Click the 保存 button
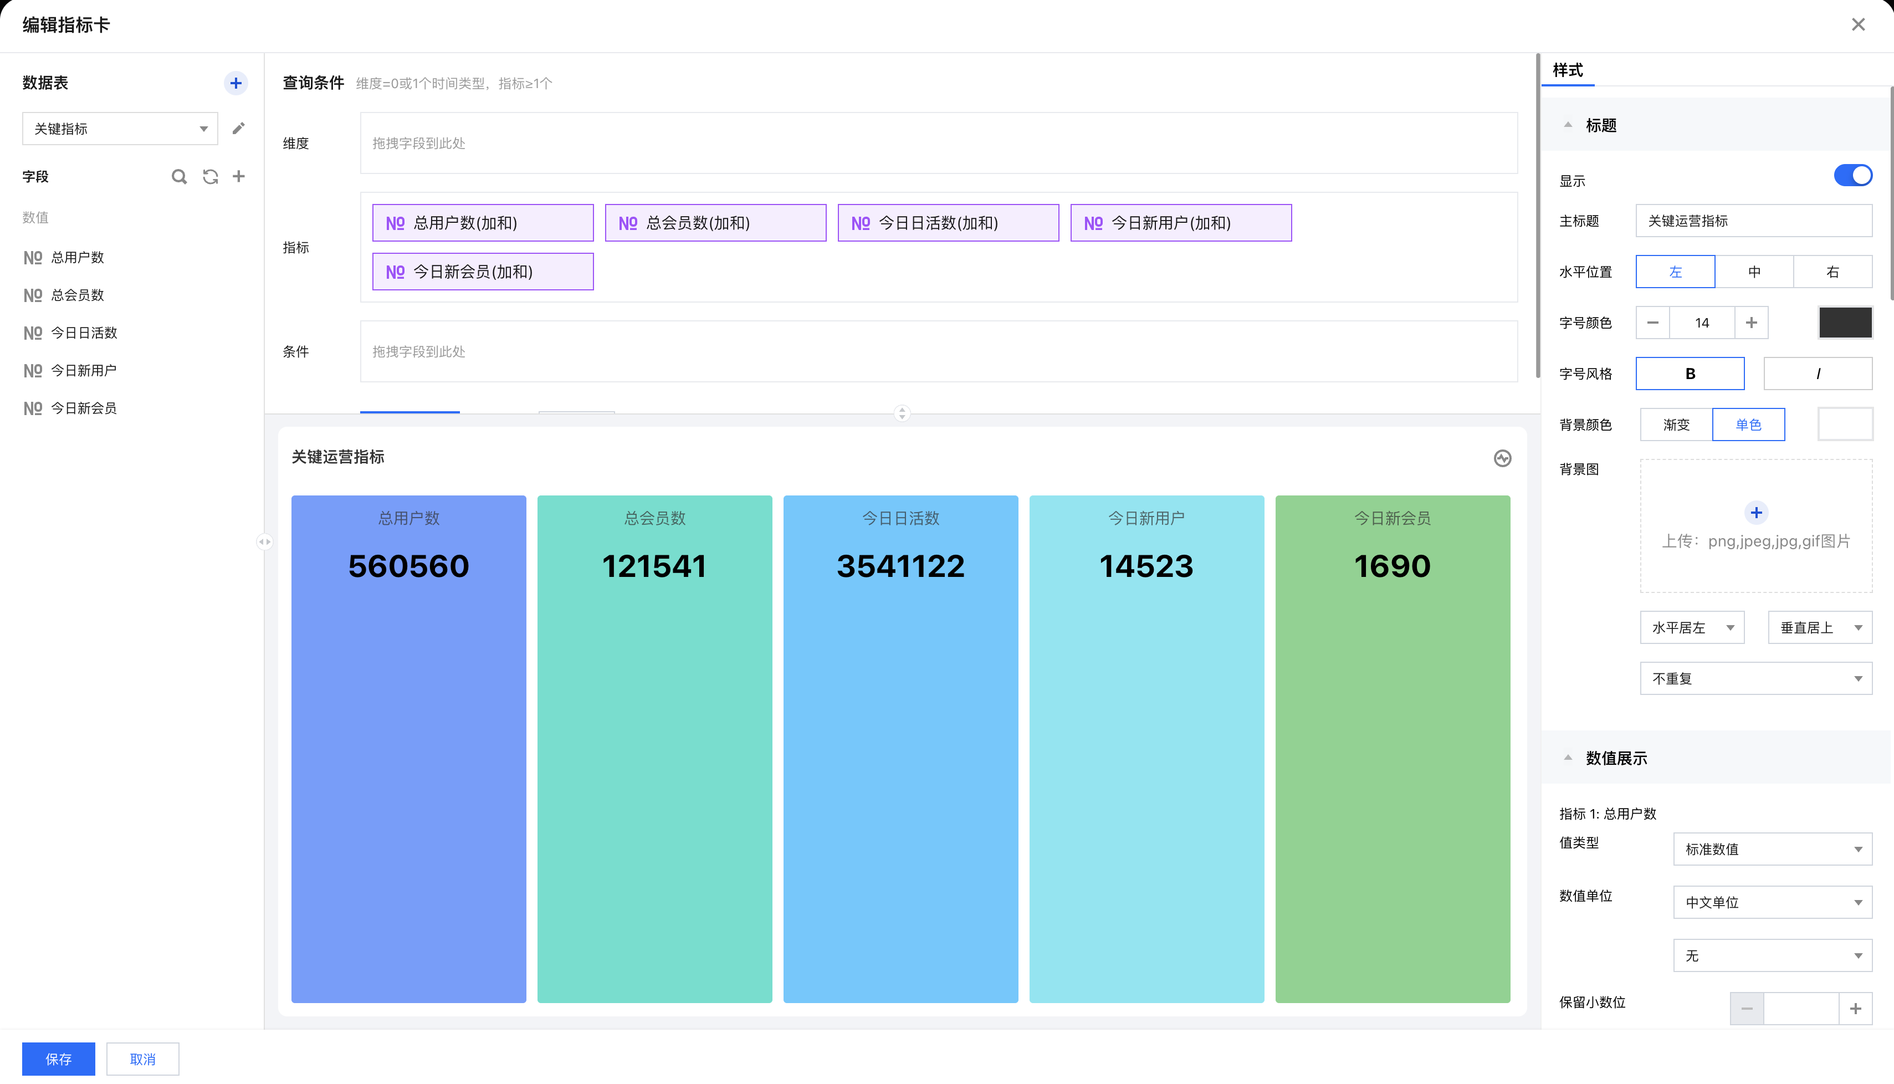Viewport: 1894px width, 1084px height. click(x=58, y=1059)
